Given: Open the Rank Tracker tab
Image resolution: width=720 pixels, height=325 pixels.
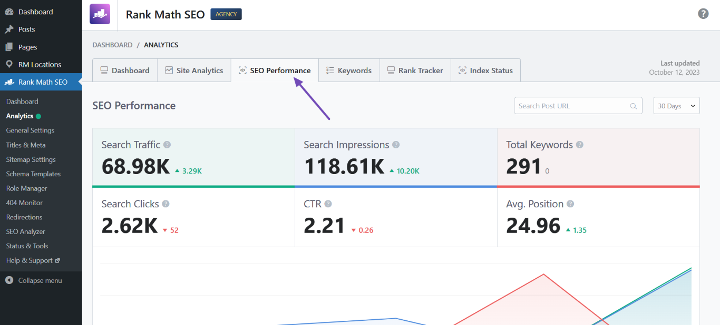Looking at the screenshot, I should [415, 70].
